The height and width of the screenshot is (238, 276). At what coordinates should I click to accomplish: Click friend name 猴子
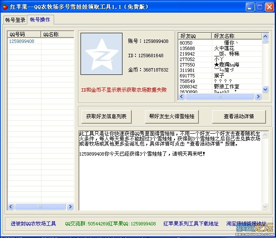tap(219, 76)
